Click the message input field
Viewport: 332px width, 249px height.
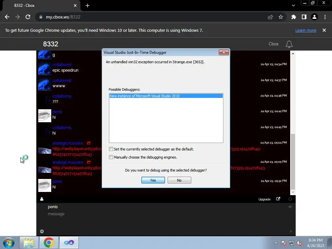point(165,214)
